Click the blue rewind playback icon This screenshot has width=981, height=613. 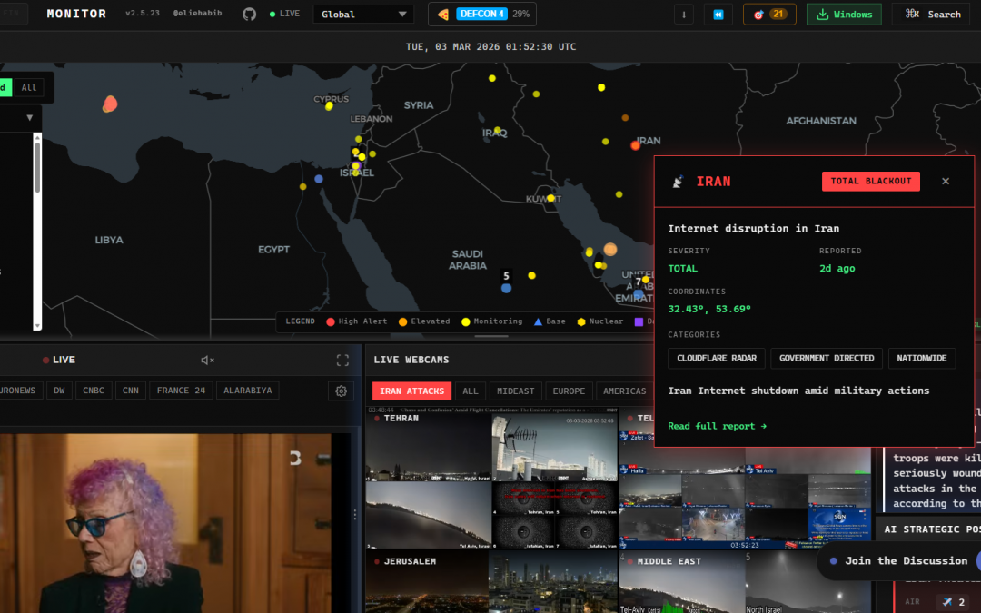coord(718,15)
